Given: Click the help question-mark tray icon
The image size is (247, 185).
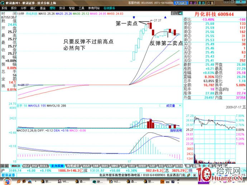Looking at the screenshot, I should [x=173, y=182].
